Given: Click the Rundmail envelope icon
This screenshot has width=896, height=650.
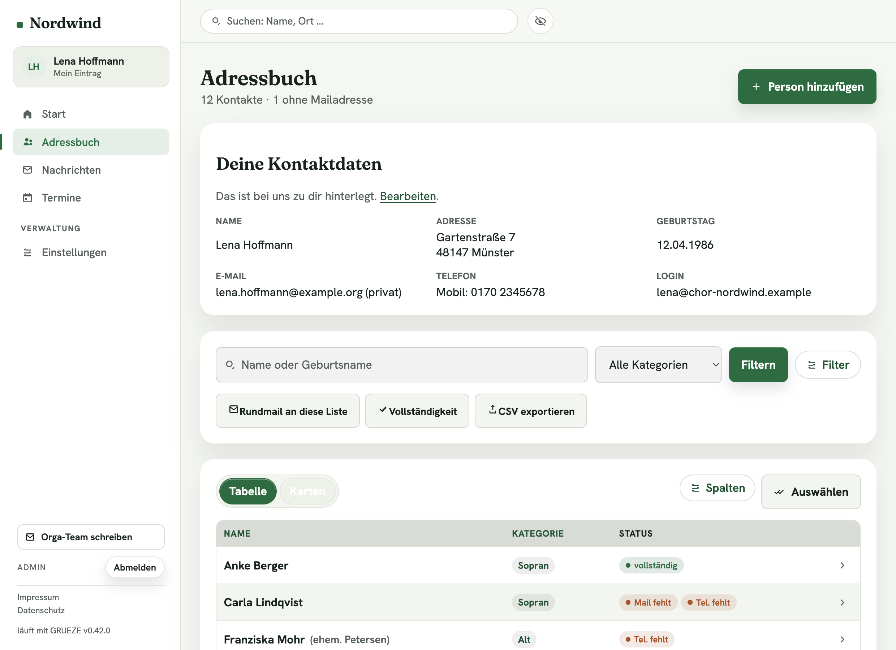Looking at the screenshot, I should pos(233,409).
